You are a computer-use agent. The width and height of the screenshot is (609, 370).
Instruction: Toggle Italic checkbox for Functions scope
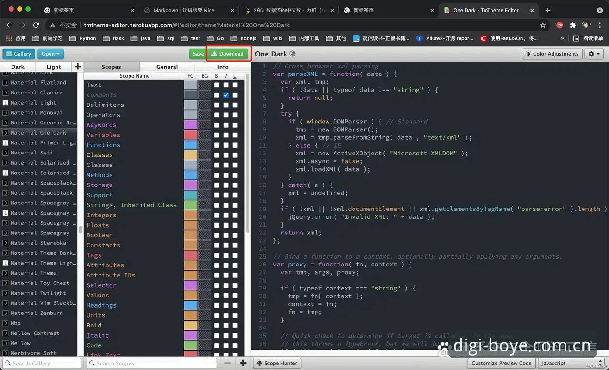coord(226,145)
